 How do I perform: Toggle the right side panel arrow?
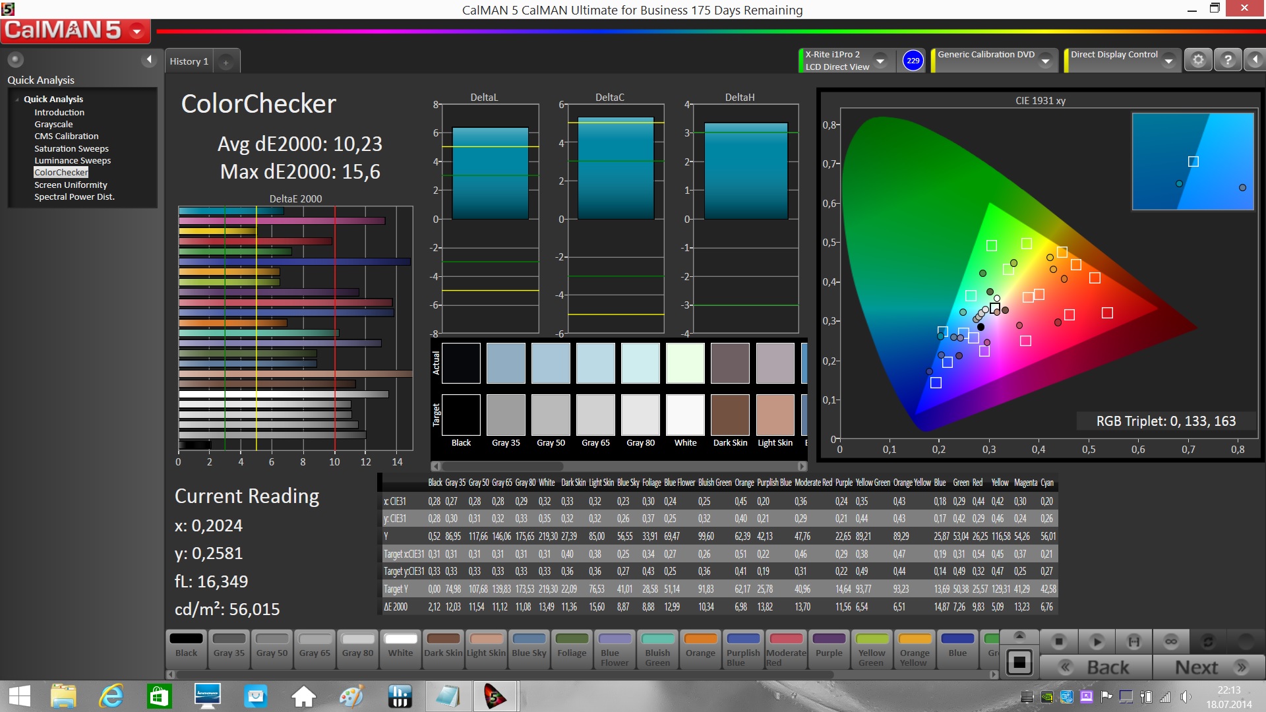click(1255, 60)
